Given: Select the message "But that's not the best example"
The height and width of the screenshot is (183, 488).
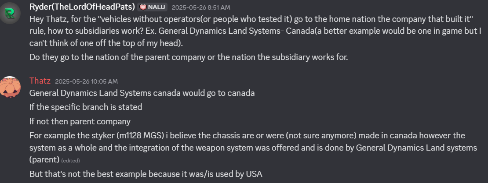Looking at the screenshot, I should [x=146, y=174].
